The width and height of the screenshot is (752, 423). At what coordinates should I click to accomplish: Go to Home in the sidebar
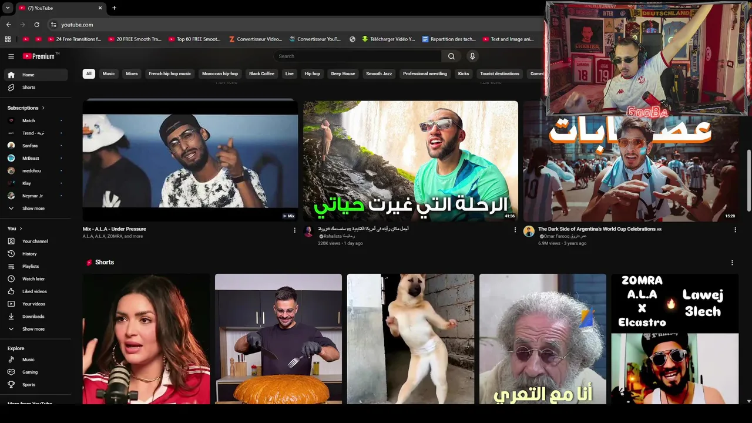pos(36,75)
